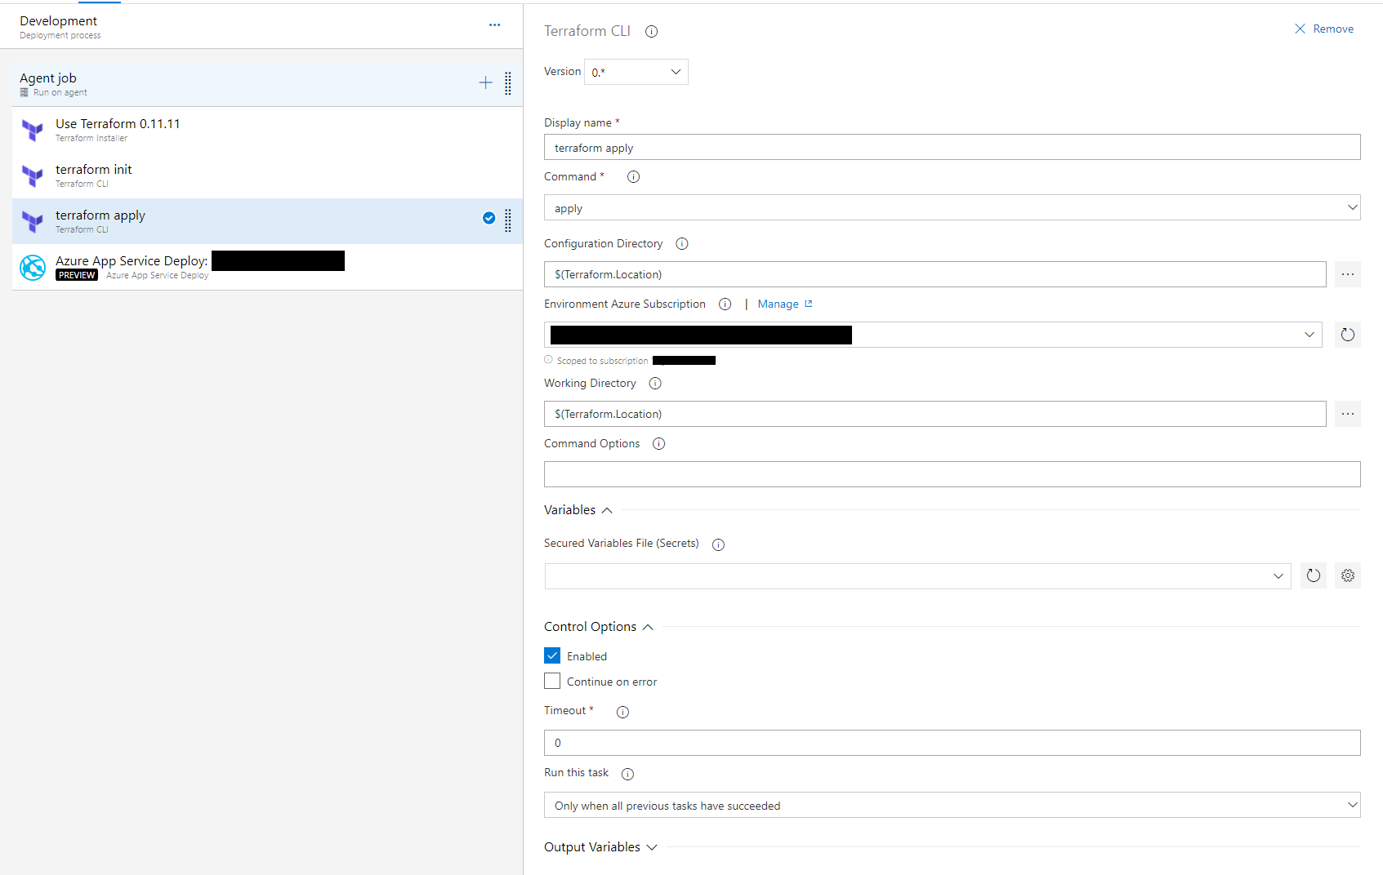Browse for Working Directory path
Image resolution: width=1383 pixels, height=875 pixels.
point(1348,414)
